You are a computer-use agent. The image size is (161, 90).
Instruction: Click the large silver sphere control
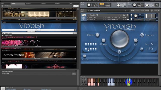(119, 39)
